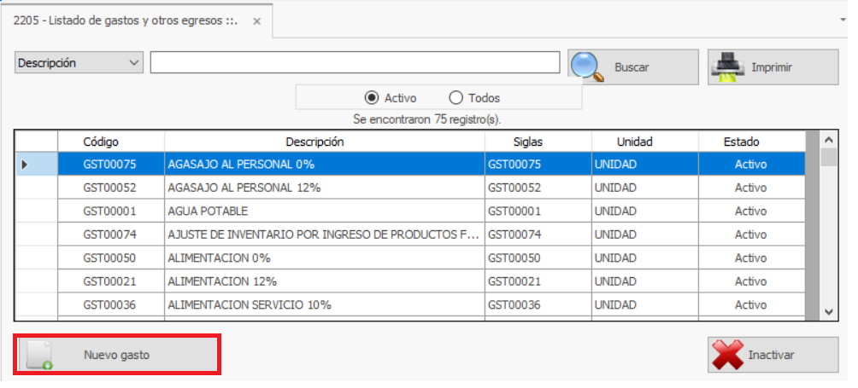Select the Todos radio button
858x388 pixels.
455,98
